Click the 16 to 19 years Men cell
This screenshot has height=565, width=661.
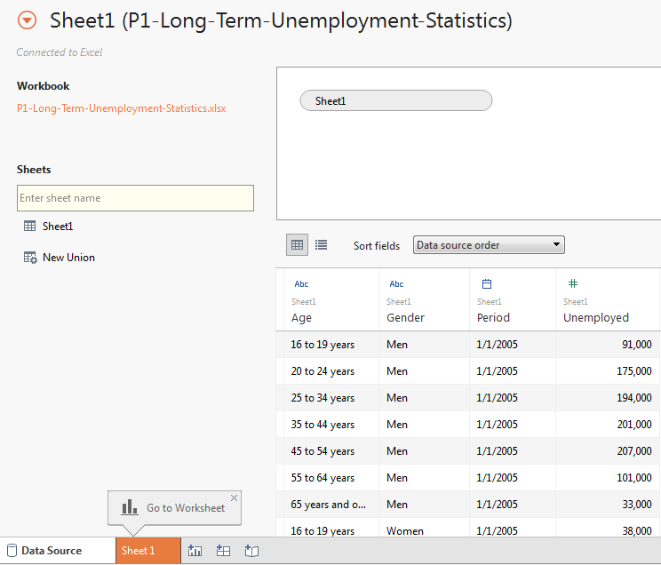tap(331, 345)
